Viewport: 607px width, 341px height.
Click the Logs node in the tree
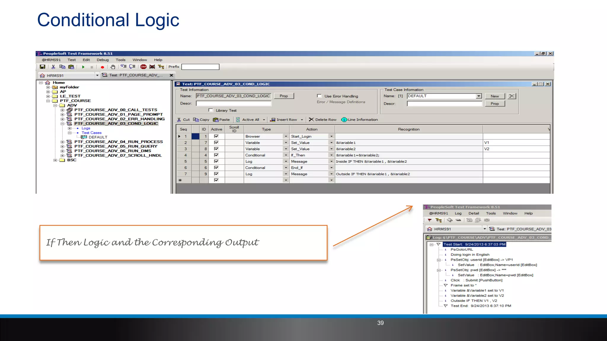coord(86,128)
